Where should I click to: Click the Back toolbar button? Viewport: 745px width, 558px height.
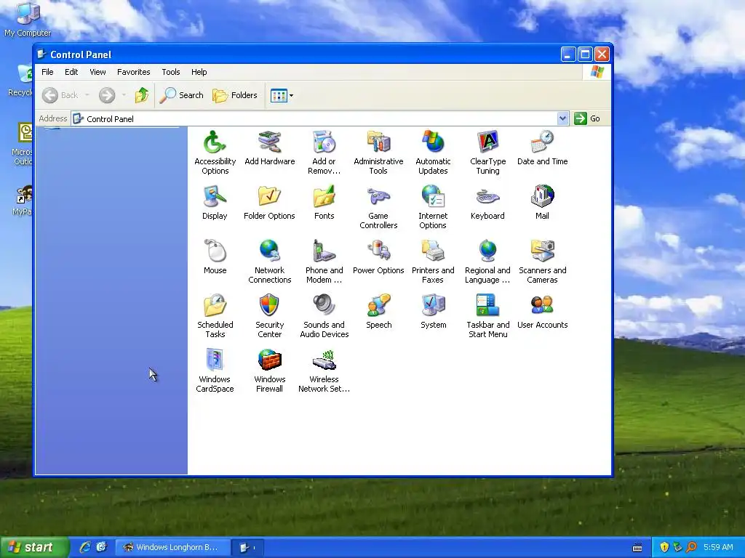click(x=60, y=95)
